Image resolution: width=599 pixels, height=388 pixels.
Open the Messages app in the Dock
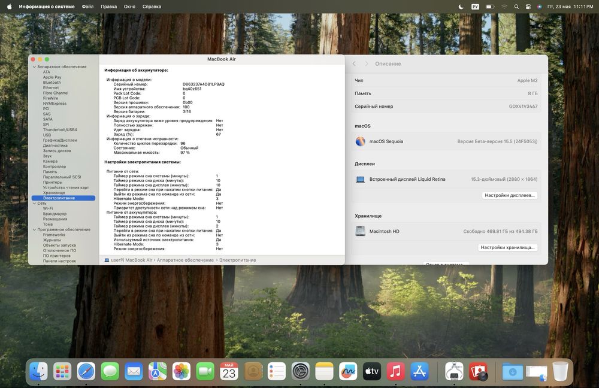click(x=110, y=371)
